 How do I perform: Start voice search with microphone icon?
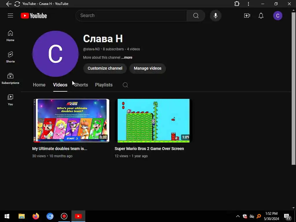[216, 16]
